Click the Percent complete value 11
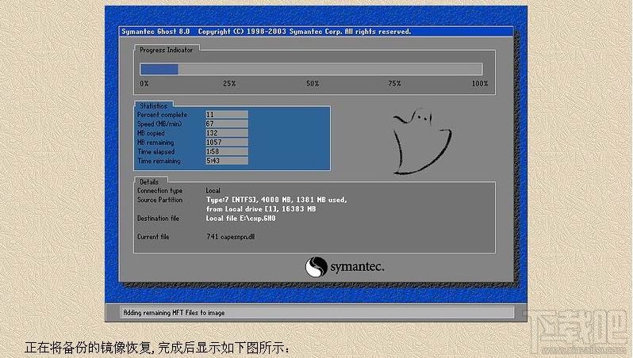 [x=227, y=115]
